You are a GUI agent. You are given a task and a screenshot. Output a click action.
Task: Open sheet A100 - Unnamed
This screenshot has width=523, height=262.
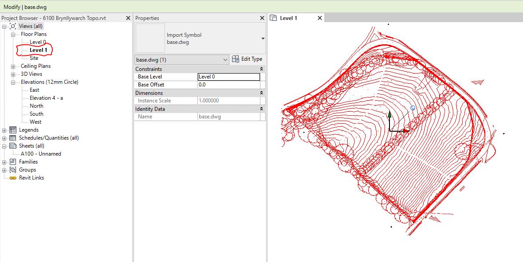(x=41, y=154)
